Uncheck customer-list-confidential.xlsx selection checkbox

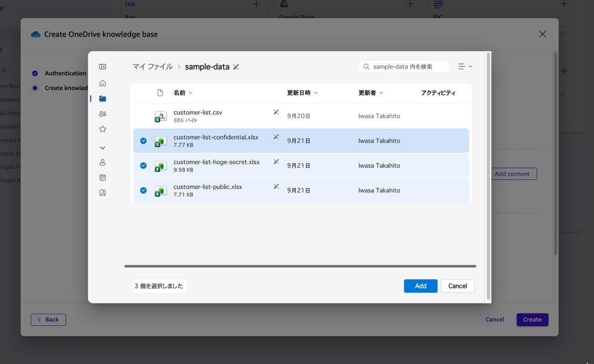point(143,141)
